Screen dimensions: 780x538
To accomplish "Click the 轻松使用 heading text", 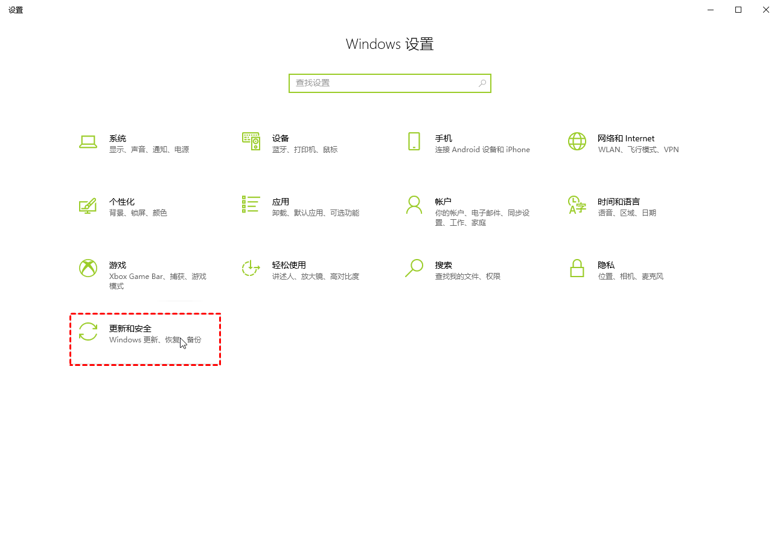I will tap(289, 265).
